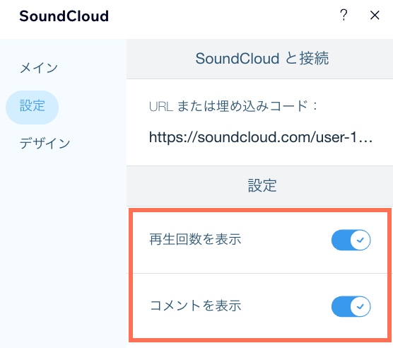Click checkmark knob on comments toggle
Image resolution: width=393 pixels, height=348 pixels.
360,306
